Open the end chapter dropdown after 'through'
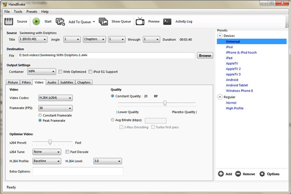291x194 pixels. pos(151,39)
